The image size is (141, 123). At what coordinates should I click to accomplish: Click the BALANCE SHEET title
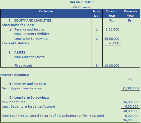click(82, 2)
